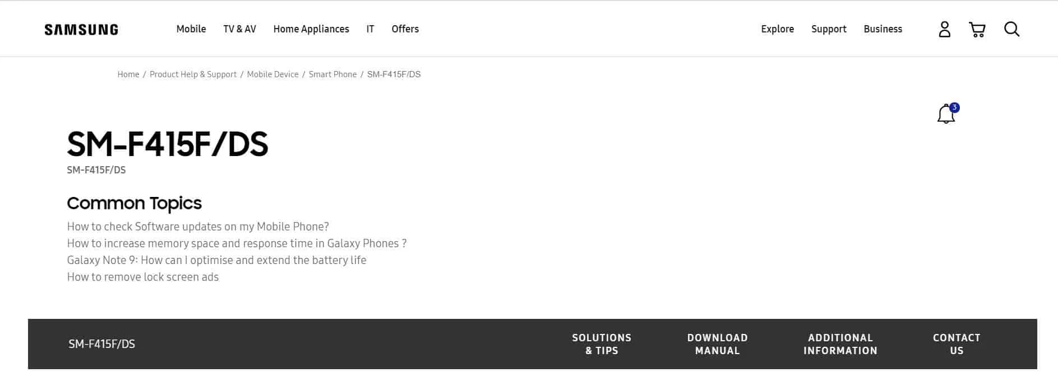Click the SM-F415F/DS breadcrumb
This screenshot has width=1058, height=372.
pos(394,74)
